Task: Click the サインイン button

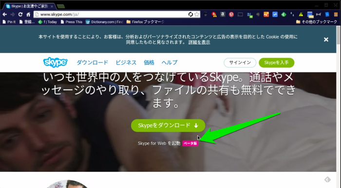Action: [240, 63]
